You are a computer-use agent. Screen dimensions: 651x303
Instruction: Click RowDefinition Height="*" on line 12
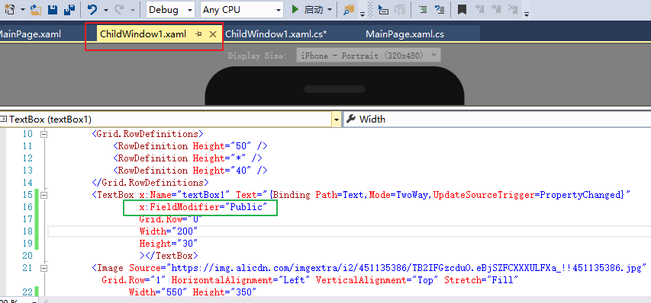coord(188,158)
